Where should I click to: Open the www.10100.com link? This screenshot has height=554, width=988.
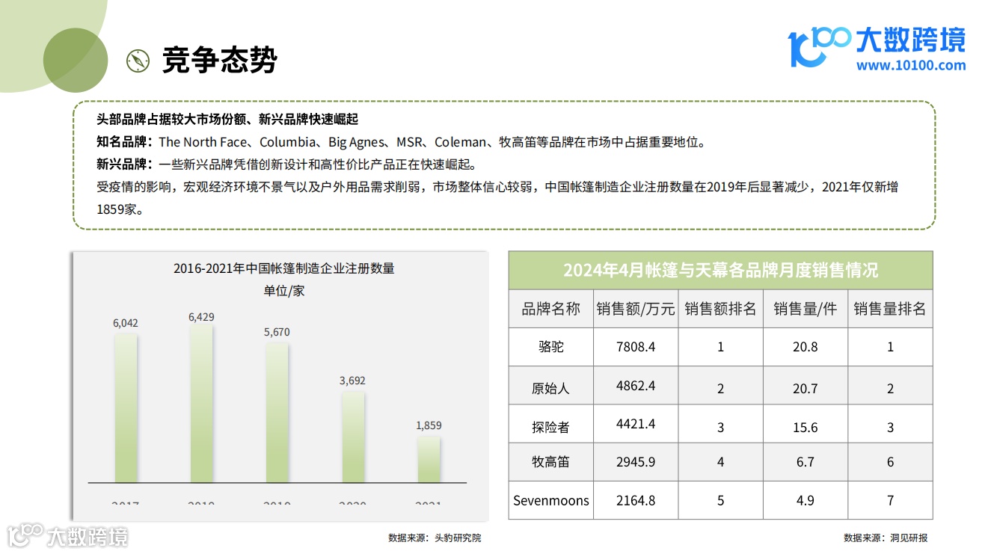[911, 65]
